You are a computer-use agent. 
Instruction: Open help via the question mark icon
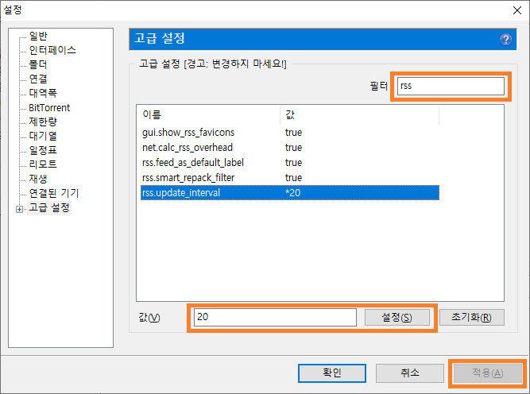coord(505,40)
